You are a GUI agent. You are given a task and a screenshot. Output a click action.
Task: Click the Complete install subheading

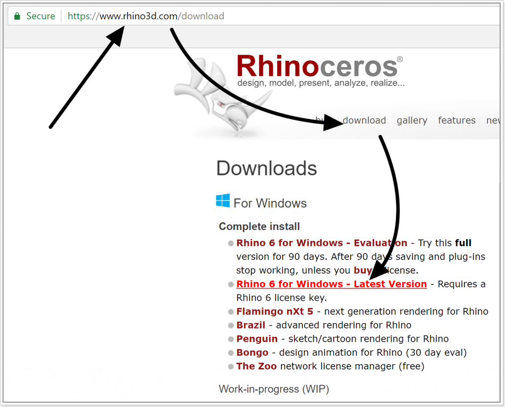click(x=259, y=226)
